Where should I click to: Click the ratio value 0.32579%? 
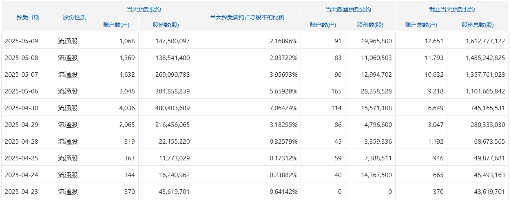(x=284, y=142)
